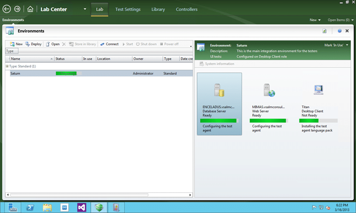Click the Start toolbar button
356x213 pixels.
pos(128,44)
